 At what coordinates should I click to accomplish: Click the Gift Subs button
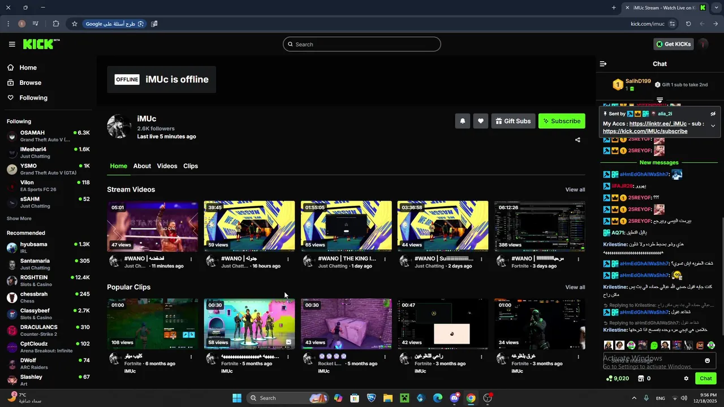[x=512, y=121]
